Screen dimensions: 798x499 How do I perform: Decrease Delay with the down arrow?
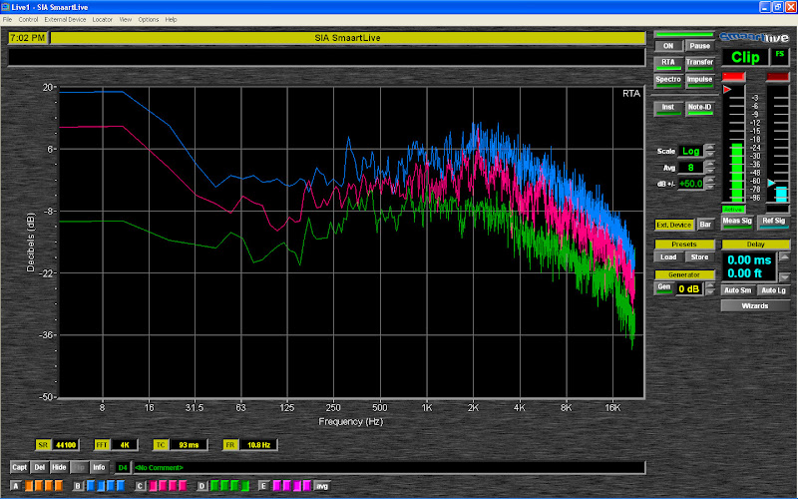(x=784, y=277)
